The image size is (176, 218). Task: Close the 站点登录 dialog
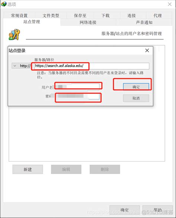147,50
